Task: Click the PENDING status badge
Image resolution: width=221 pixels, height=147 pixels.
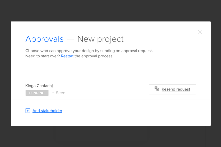Action: pos(37,93)
